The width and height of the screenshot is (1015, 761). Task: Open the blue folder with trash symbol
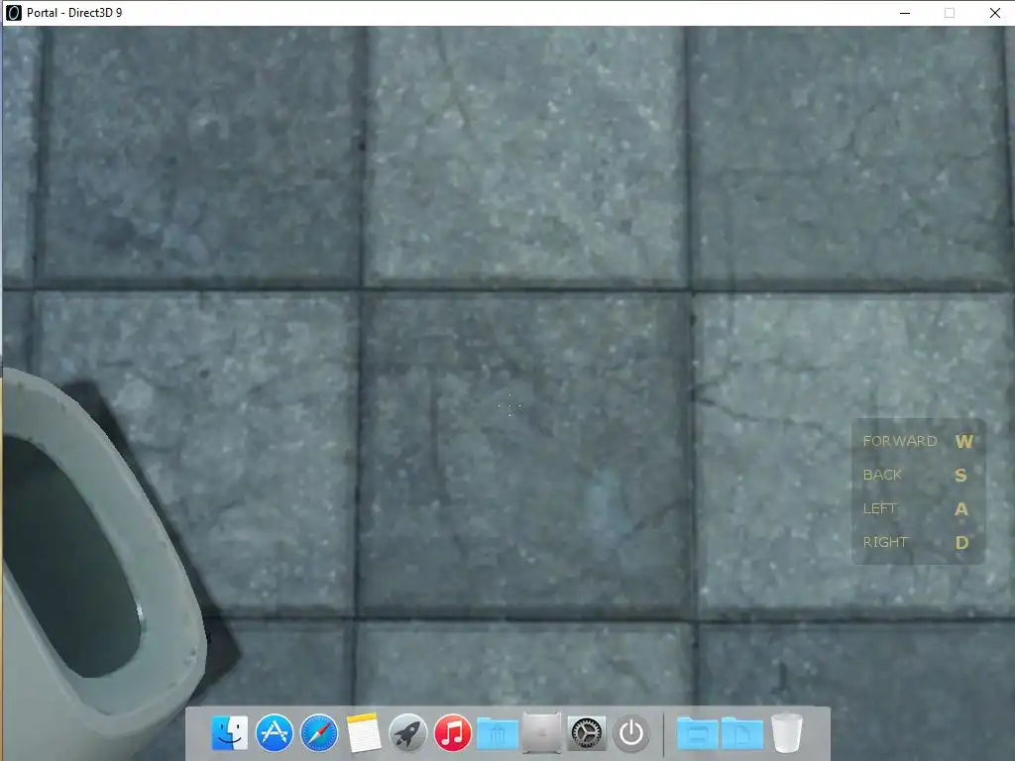(x=498, y=734)
